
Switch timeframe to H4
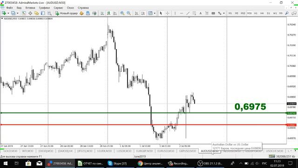point(262,13)
